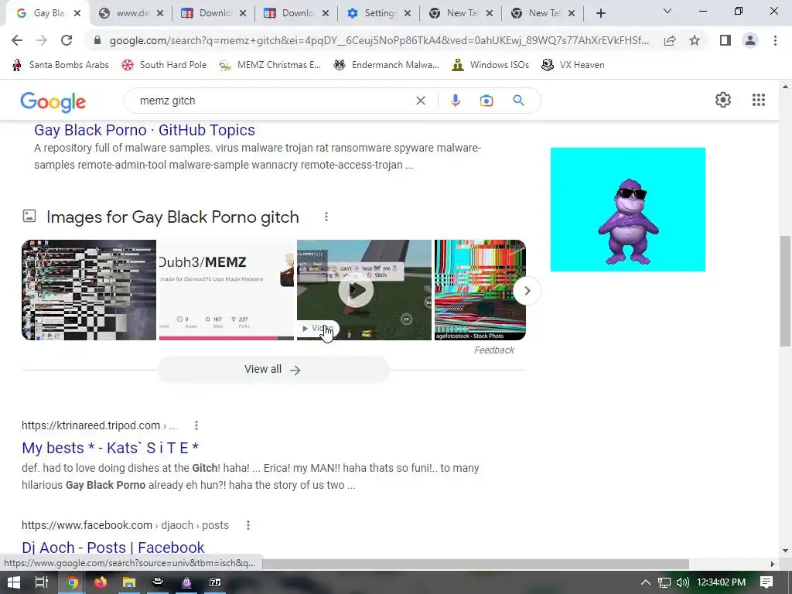Click in the Google search input field
The height and width of the screenshot is (594, 792).
273,101
